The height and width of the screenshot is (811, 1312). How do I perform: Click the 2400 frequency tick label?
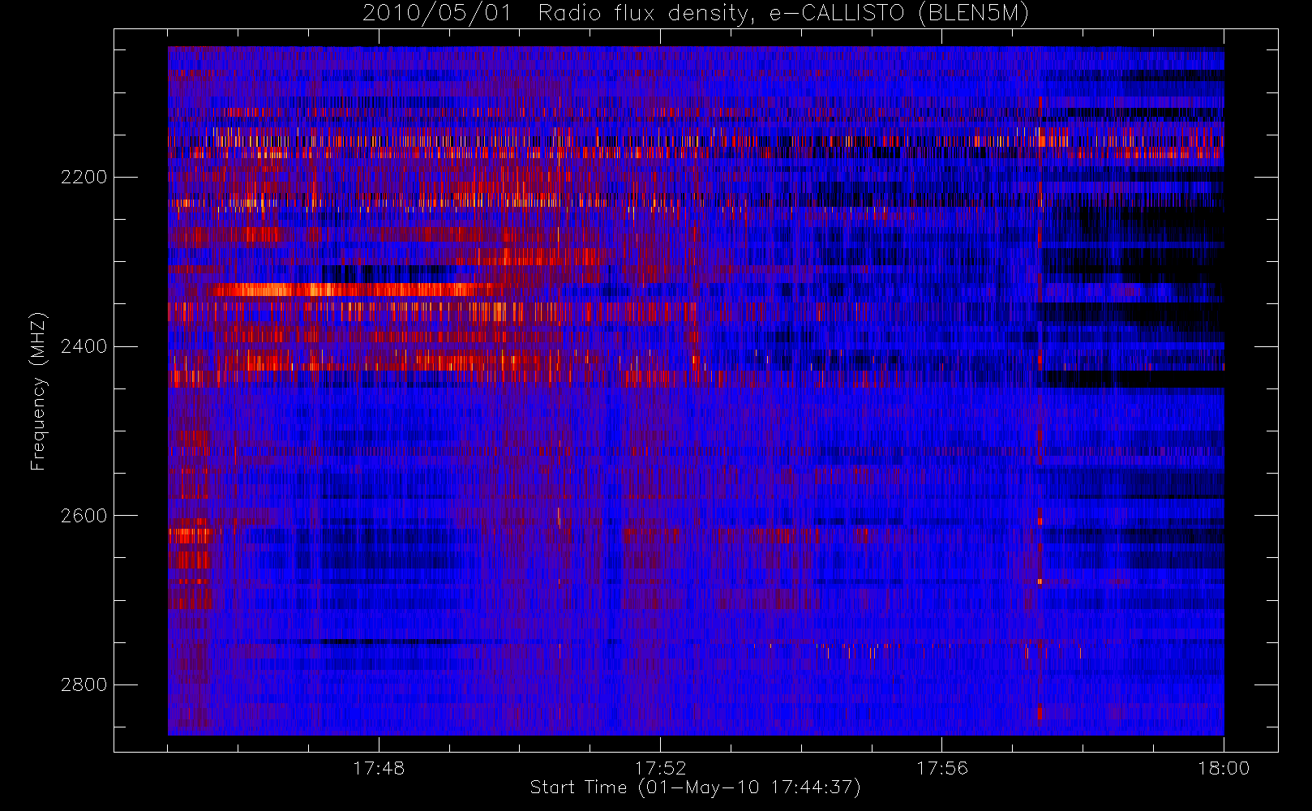coord(84,347)
